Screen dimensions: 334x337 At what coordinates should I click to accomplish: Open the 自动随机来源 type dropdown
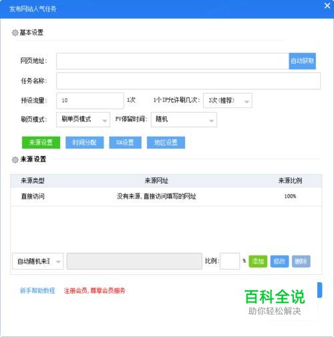[38, 262]
